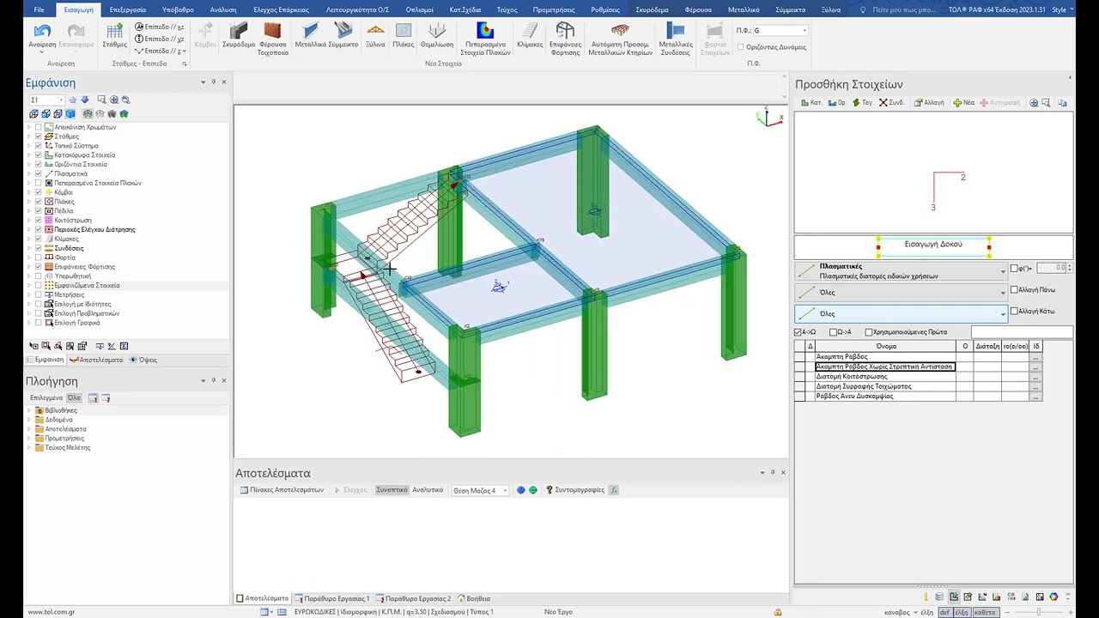Expand the Δεδομένα tree node
Screen dimensions: 1099x618
(29, 420)
